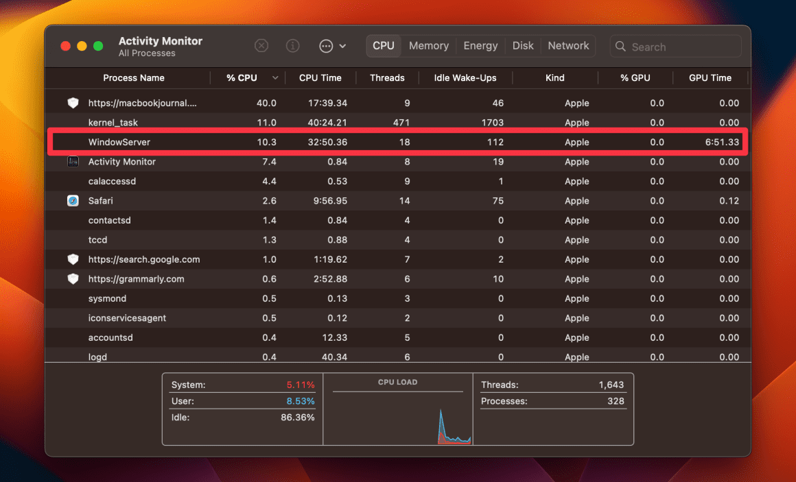796x482 pixels.
Task: Open the % CPU column sort chevron
Action: 275,77
